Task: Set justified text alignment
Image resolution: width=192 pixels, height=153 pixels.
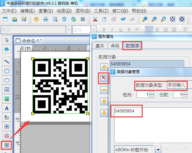Action: (174, 29)
